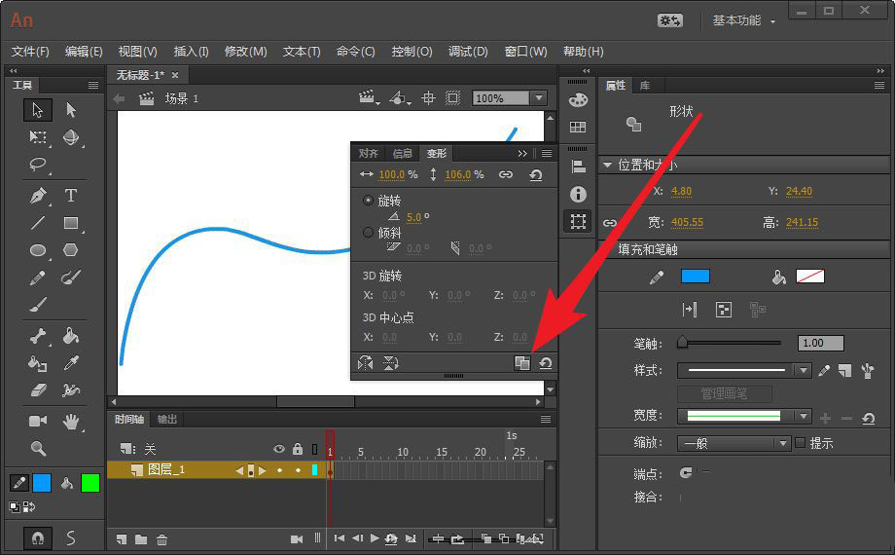Switch to the 输出 tab
Viewport: 895px width, 555px height.
(x=166, y=419)
